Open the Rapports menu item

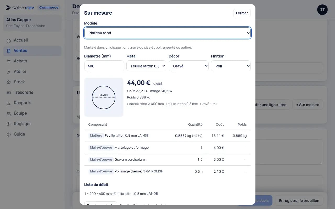click(x=32, y=103)
